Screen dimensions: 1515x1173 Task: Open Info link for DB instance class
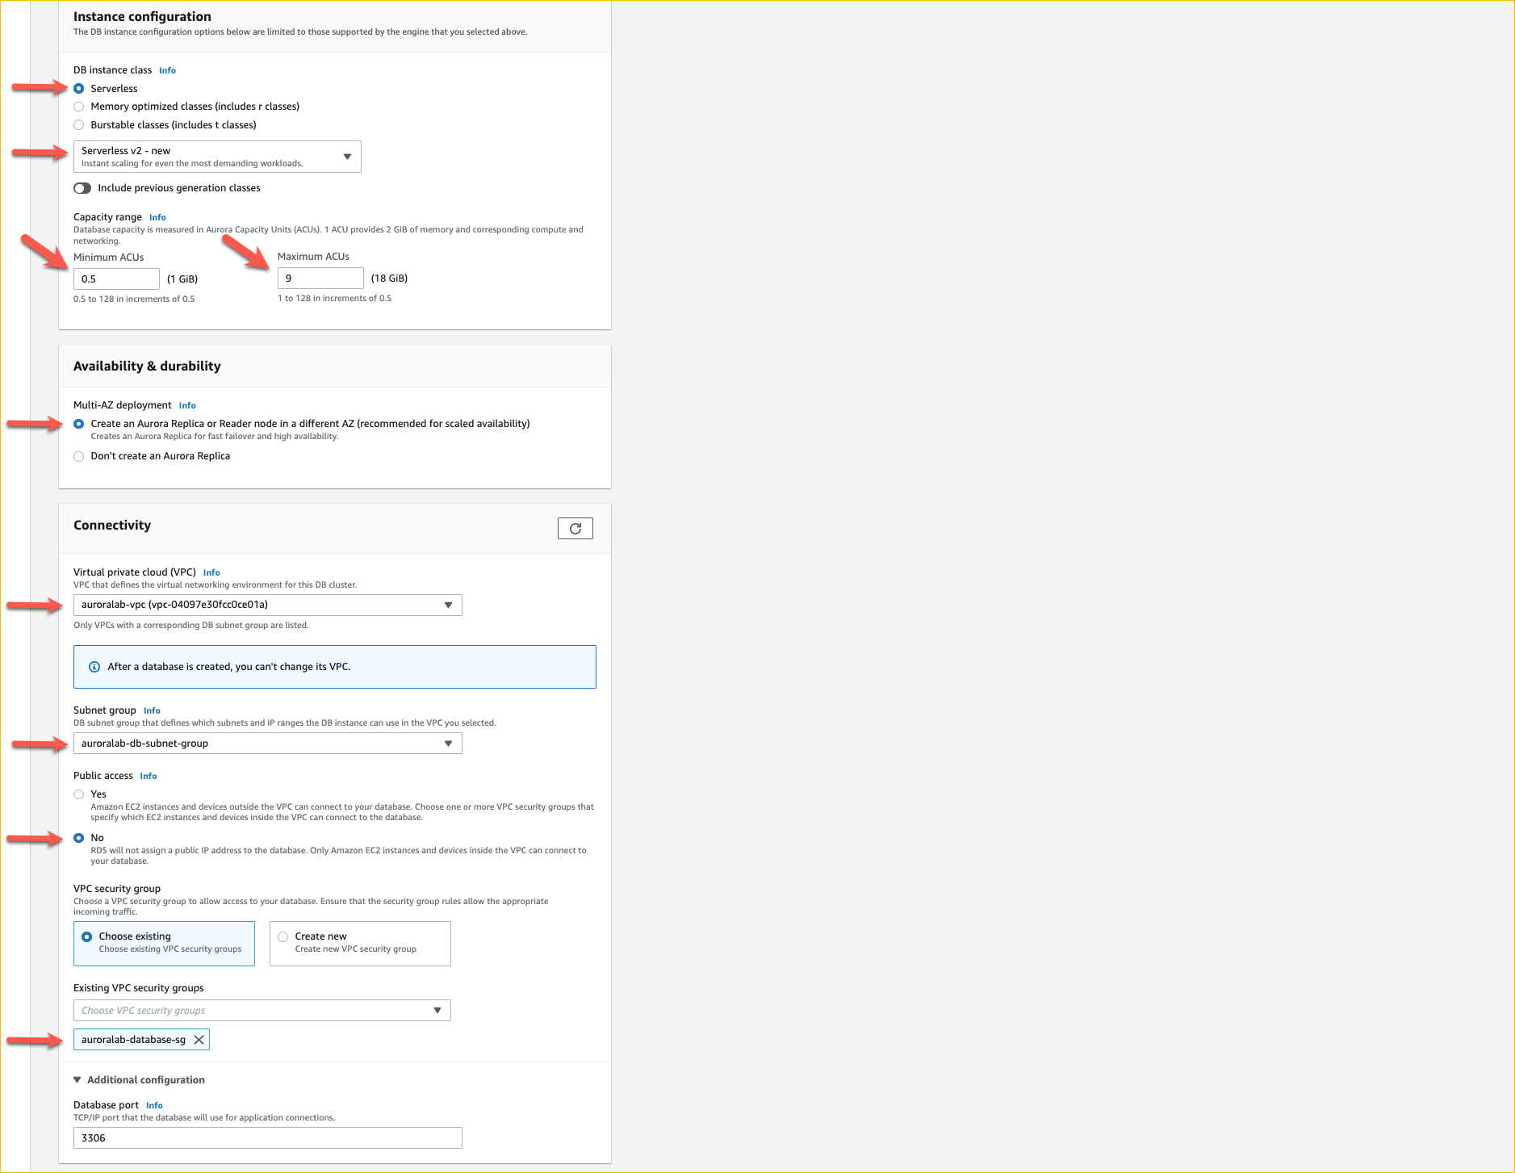[167, 71]
